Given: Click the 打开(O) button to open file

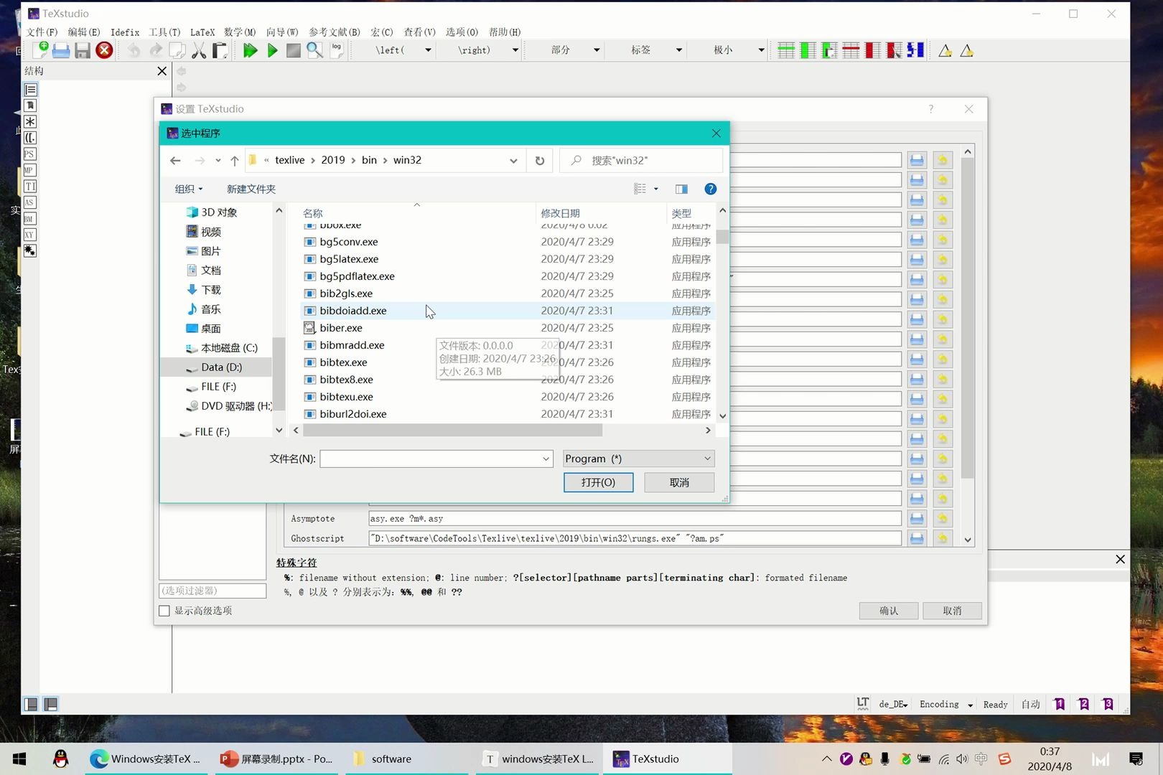Looking at the screenshot, I should tap(598, 482).
